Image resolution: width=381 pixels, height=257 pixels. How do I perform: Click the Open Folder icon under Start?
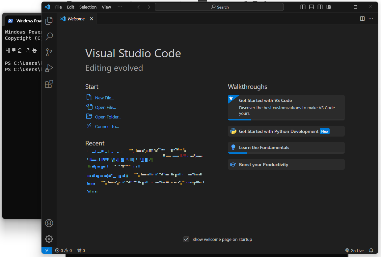[89, 116]
